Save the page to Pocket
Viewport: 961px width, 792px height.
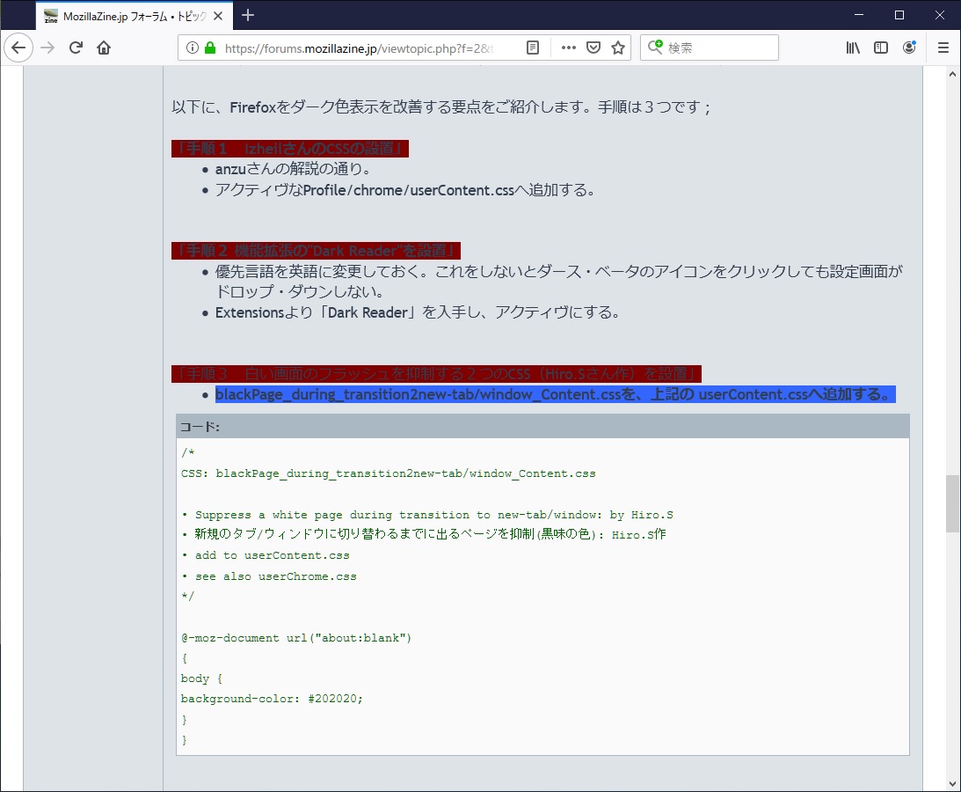[x=593, y=48]
